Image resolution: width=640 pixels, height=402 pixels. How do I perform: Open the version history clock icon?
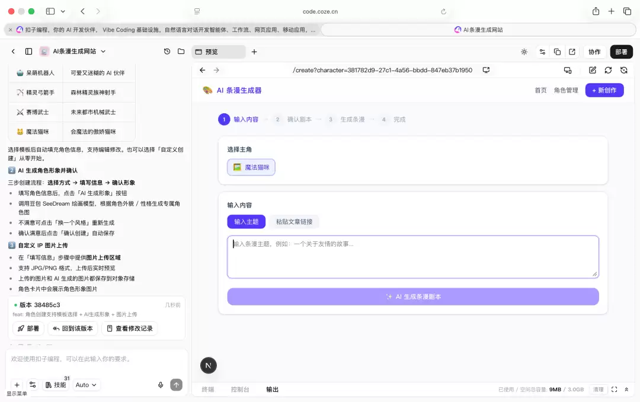[x=167, y=52]
